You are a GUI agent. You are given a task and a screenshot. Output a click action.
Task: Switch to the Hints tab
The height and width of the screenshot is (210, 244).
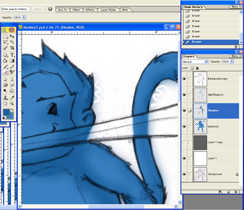pos(125,10)
